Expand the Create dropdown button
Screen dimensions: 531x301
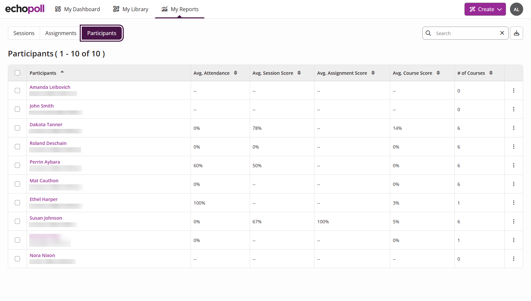[x=485, y=9]
